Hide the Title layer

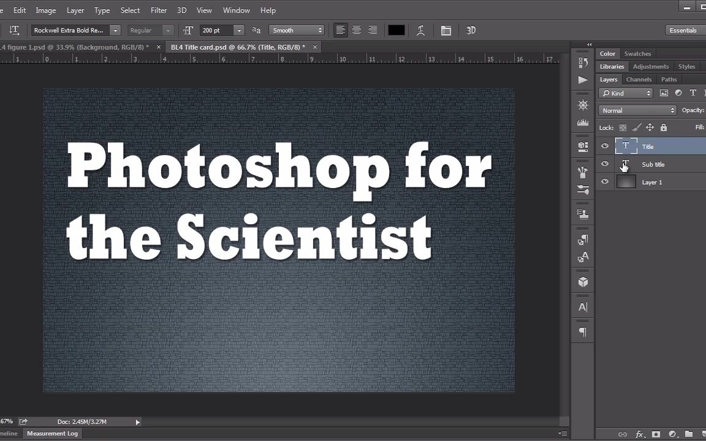(x=605, y=146)
